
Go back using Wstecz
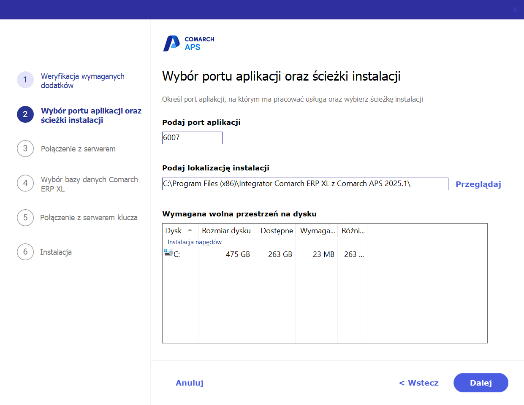pyautogui.click(x=418, y=383)
